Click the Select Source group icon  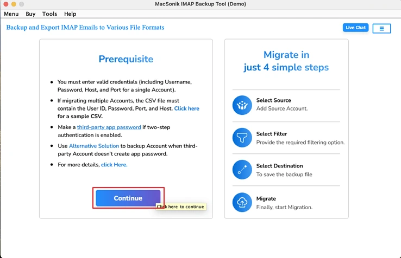point(242,105)
